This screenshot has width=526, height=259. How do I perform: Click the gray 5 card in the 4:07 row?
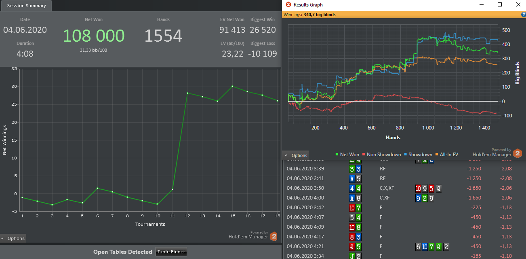[352, 217]
